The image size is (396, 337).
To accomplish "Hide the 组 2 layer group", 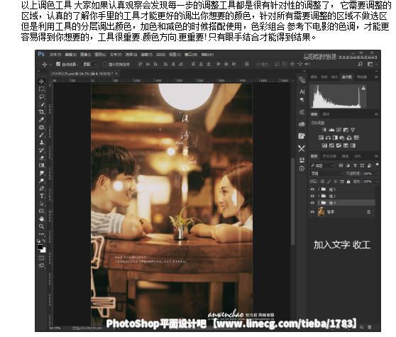I will [312, 196].
